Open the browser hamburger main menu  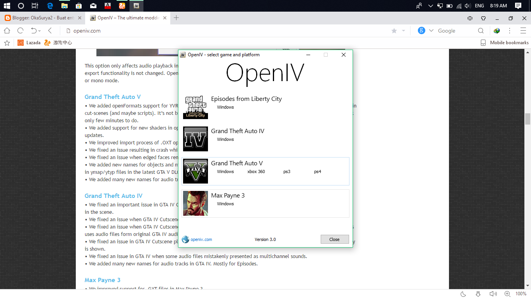point(522,31)
